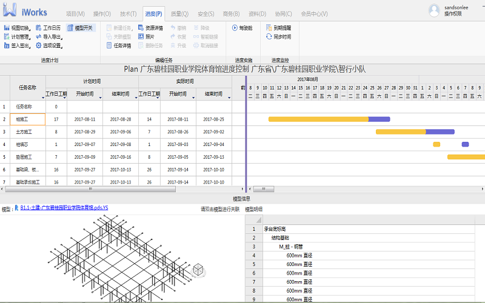Image resolution: width=485 pixels, height=303 pixels.
Task: Open the 会员中心(V) tab
Action: click(314, 13)
